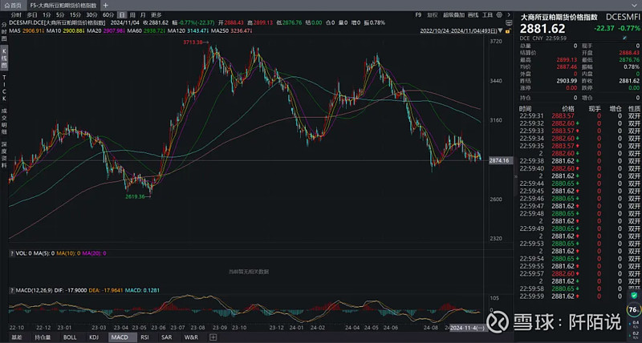Select the 5分 period
The image size is (642, 343).
pos(60,14)
